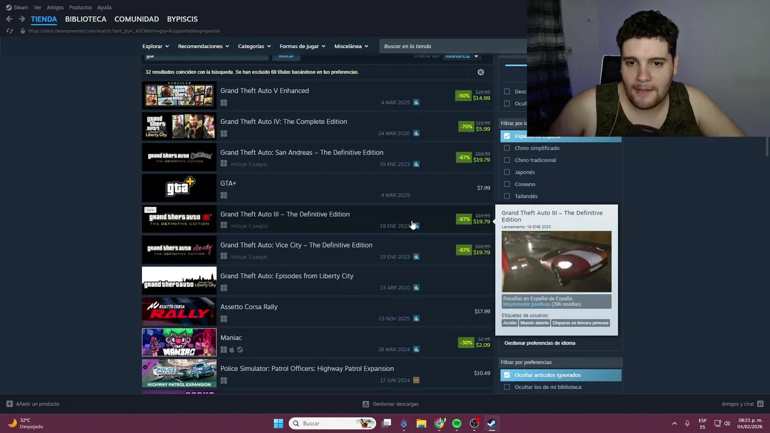This screenshot has width=770, height=433.
Task: Expand the Explorar dropdown
Action: pyautogui.click(x=155, y=46)
